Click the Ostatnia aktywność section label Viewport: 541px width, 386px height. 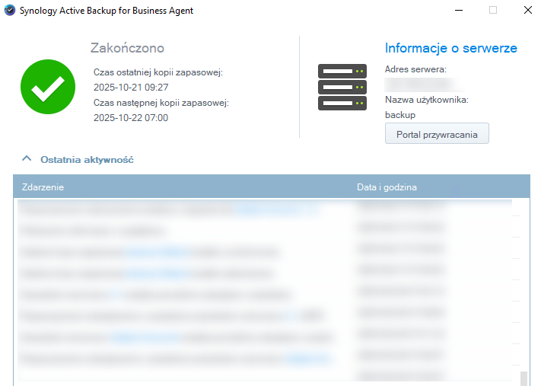(87, 160)
